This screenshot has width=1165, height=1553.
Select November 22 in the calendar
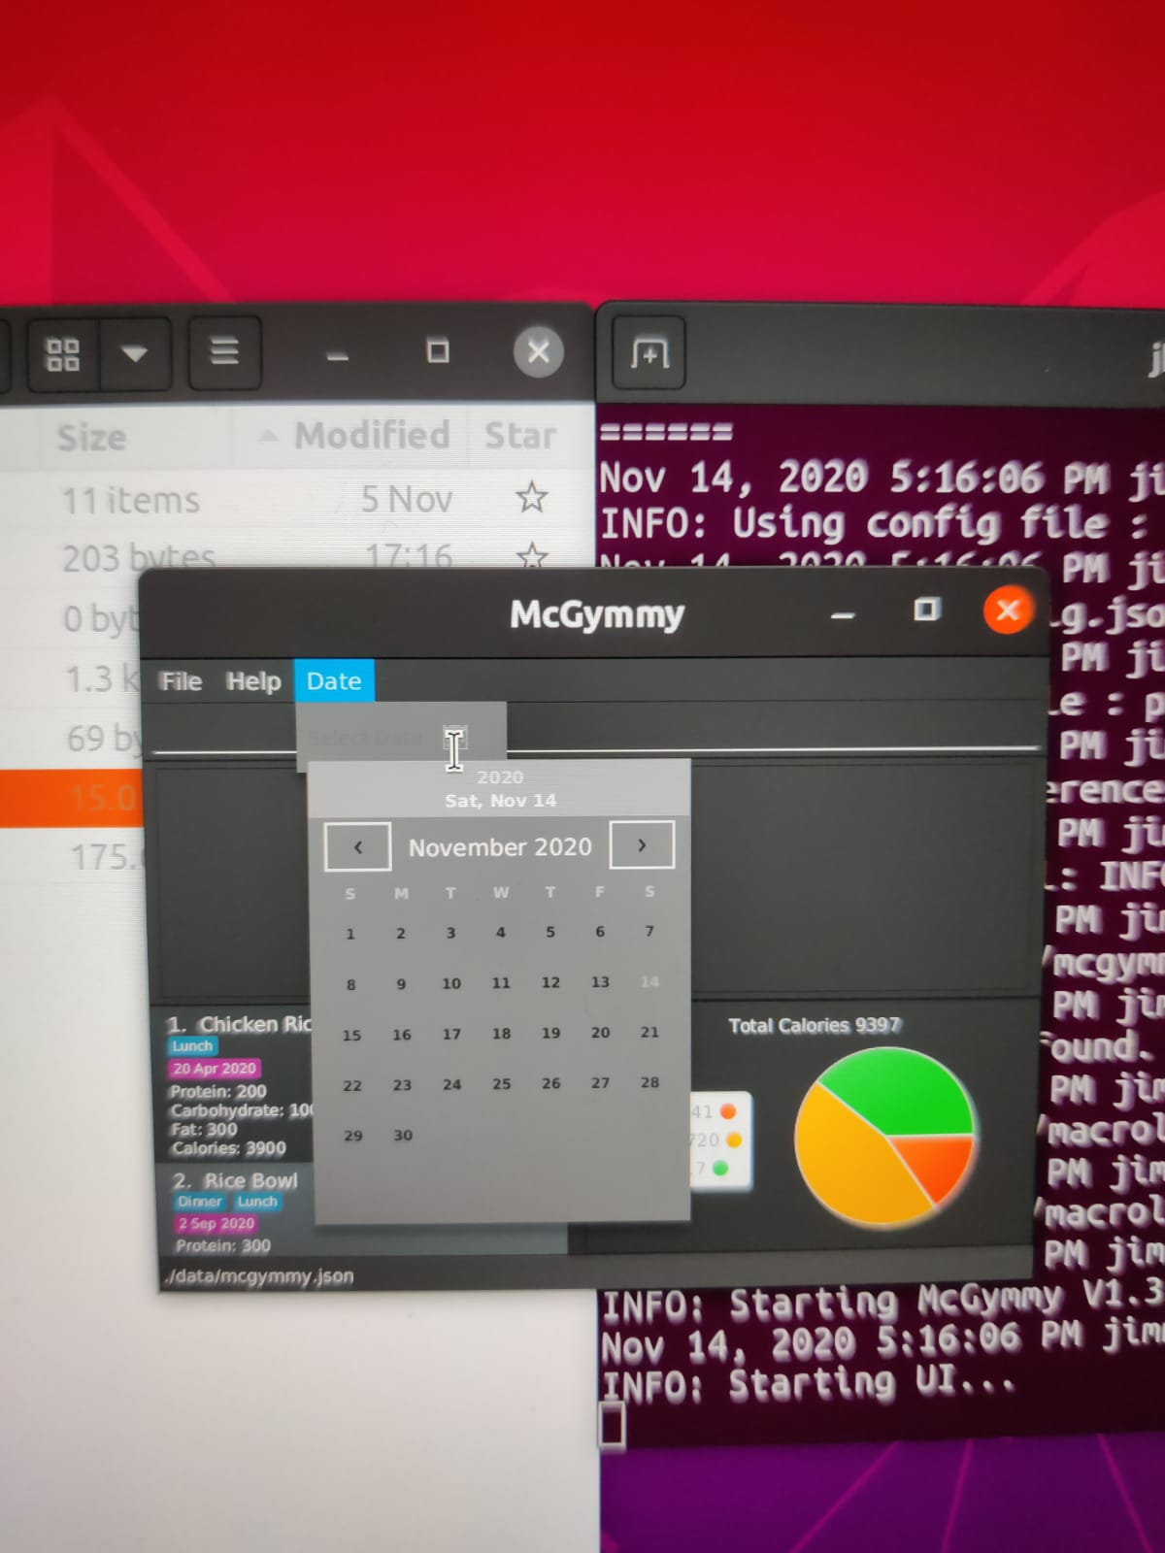[352, 1086]
